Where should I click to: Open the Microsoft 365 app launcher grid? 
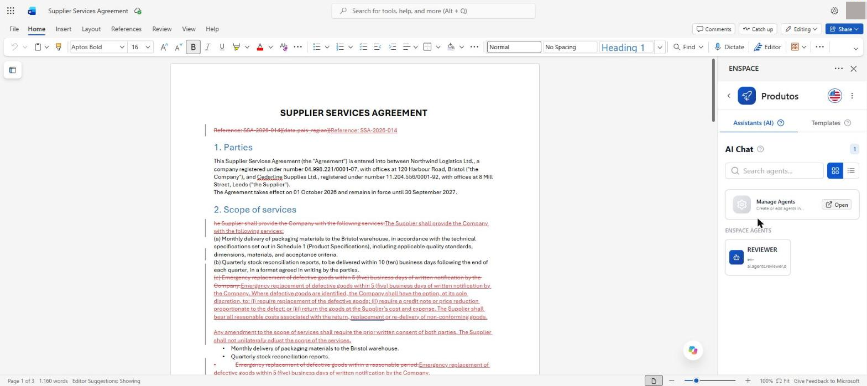click(x=11, y=11)
